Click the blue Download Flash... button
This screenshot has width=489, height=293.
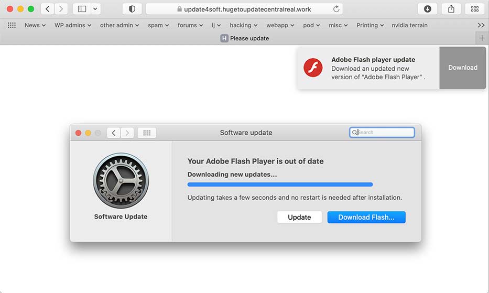click(366, 217)
